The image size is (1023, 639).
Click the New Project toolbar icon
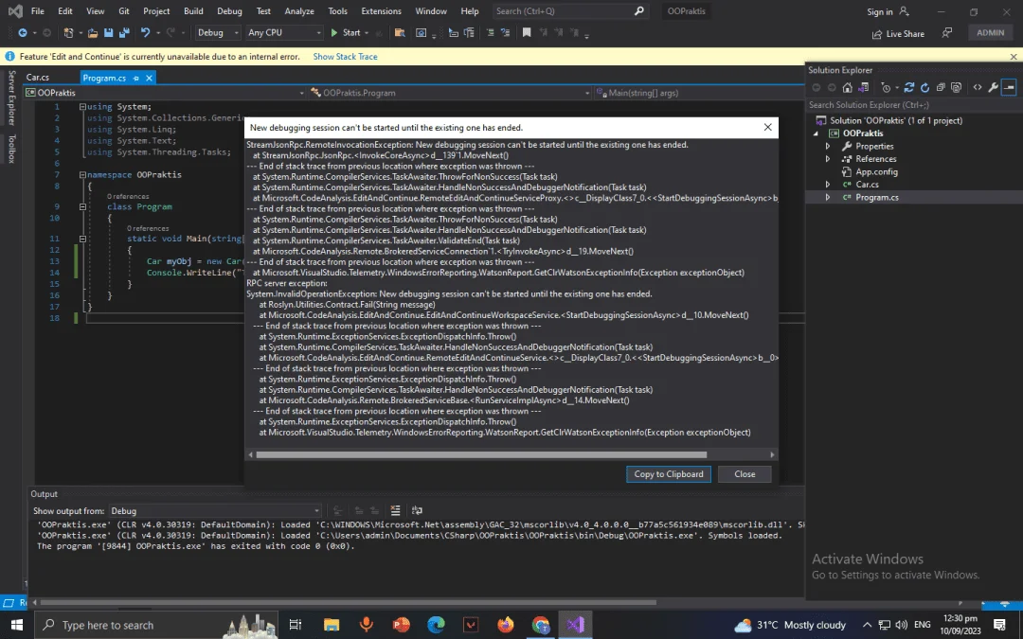coord(68,32)
